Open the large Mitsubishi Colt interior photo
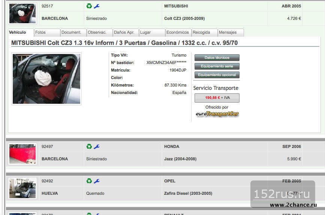This screenshot has height=215, width=325. [x=46, y=79]
